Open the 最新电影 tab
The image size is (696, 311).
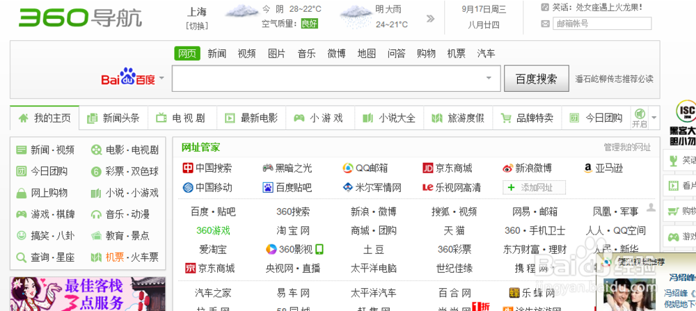click(251, 118)
